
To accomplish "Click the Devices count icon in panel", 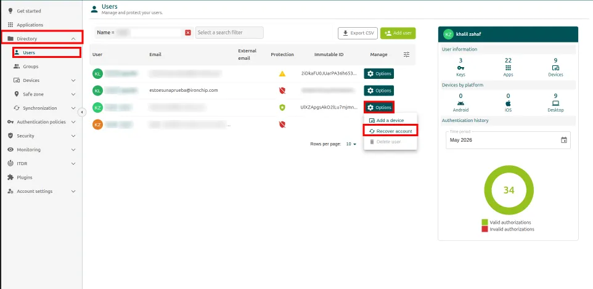I will tap(555, 68).
